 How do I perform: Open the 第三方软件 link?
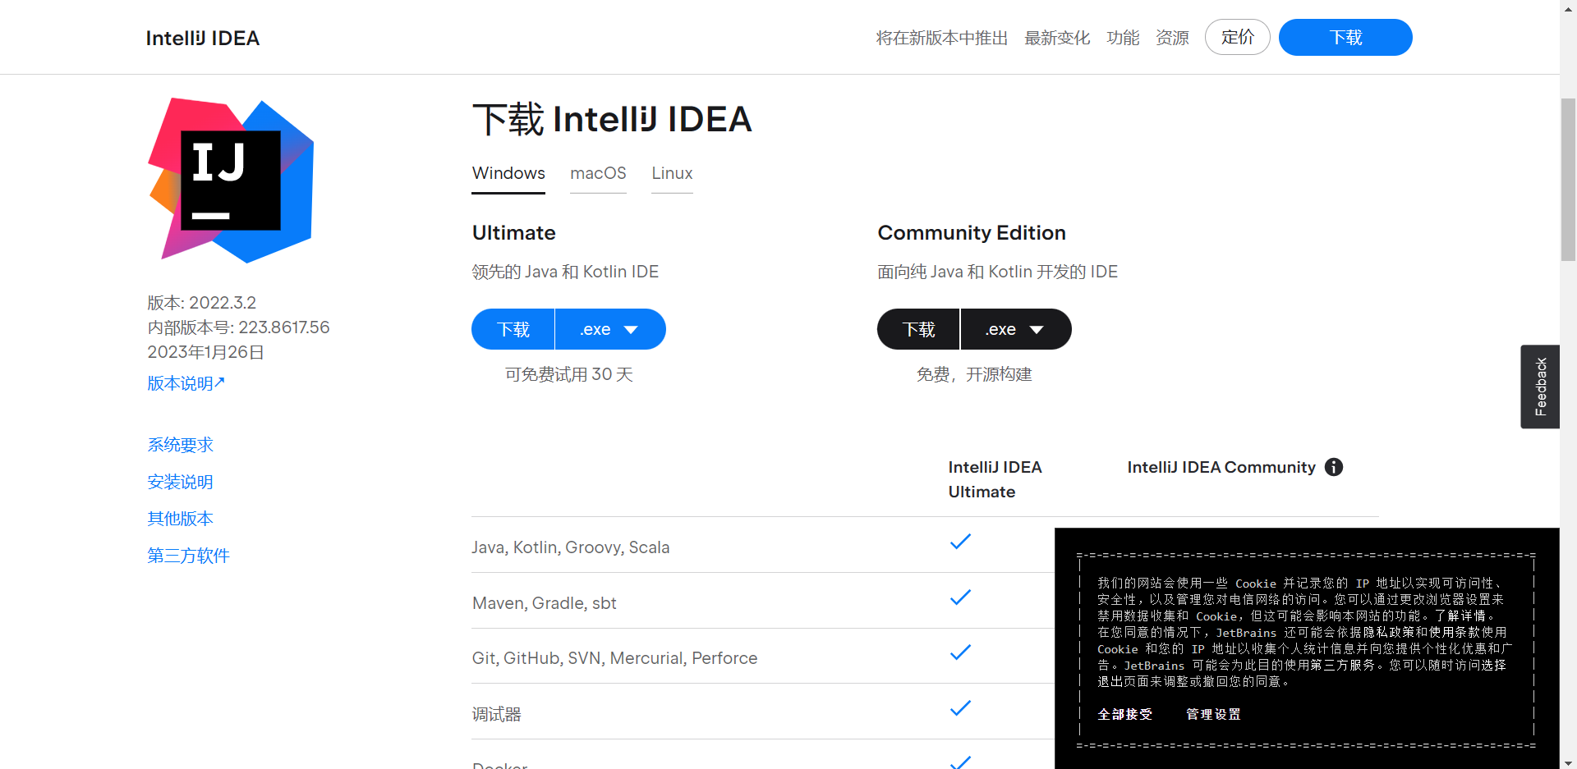coord(188,556)
